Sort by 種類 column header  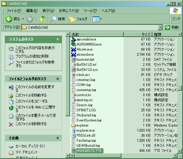pyautogui.click(x=165, y=35)
